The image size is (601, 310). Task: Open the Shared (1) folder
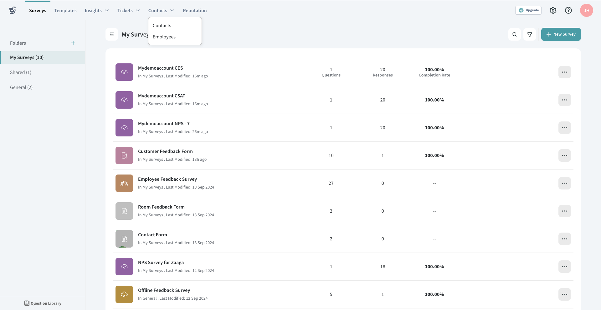point(21,72)
